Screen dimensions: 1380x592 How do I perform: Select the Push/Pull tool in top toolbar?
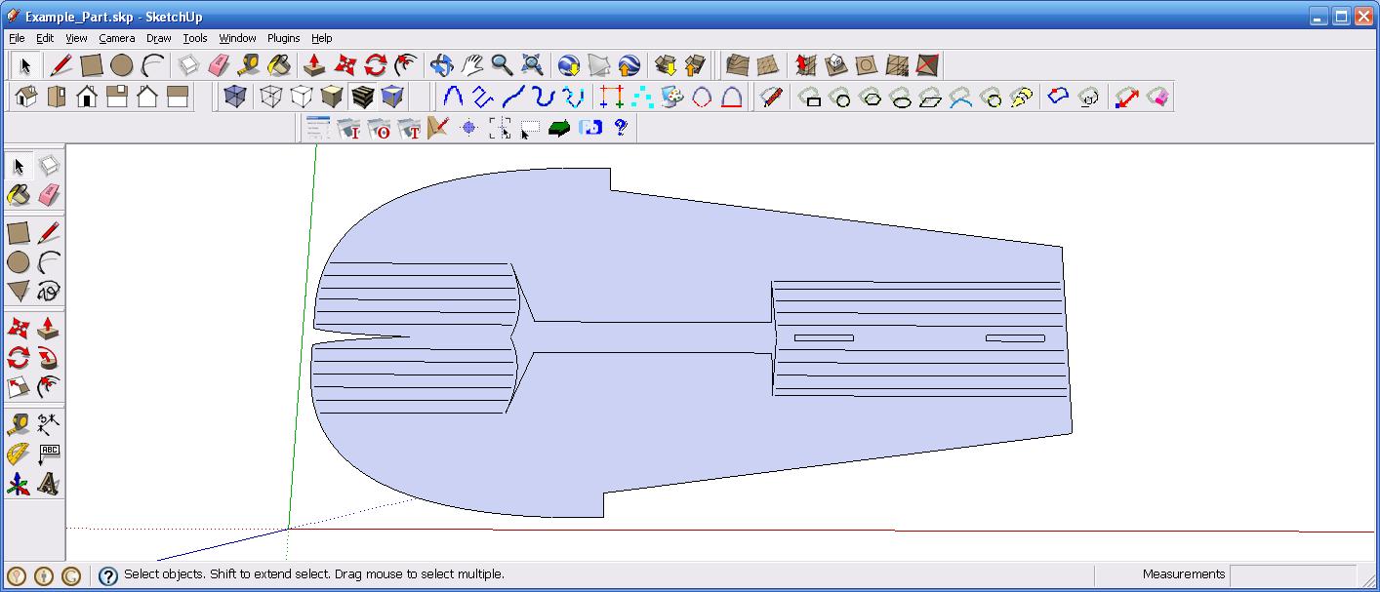314,65
